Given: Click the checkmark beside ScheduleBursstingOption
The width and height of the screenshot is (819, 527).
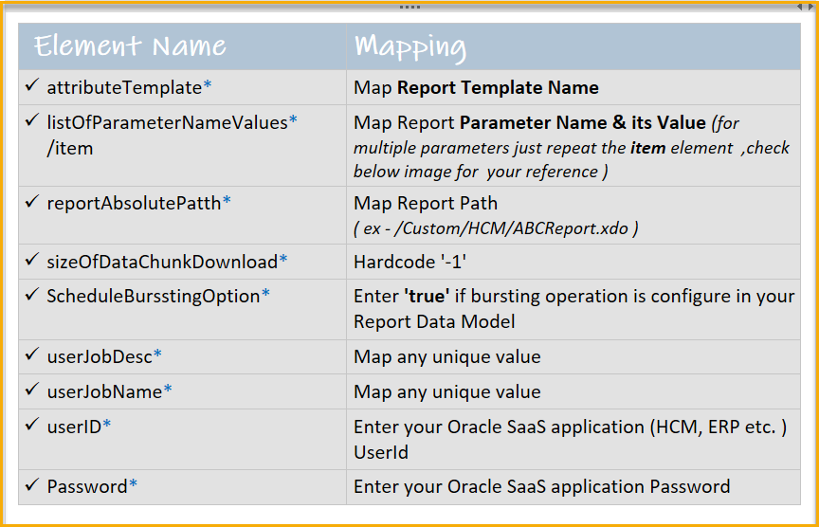Looking at the screenshot, I should [32, 295].
